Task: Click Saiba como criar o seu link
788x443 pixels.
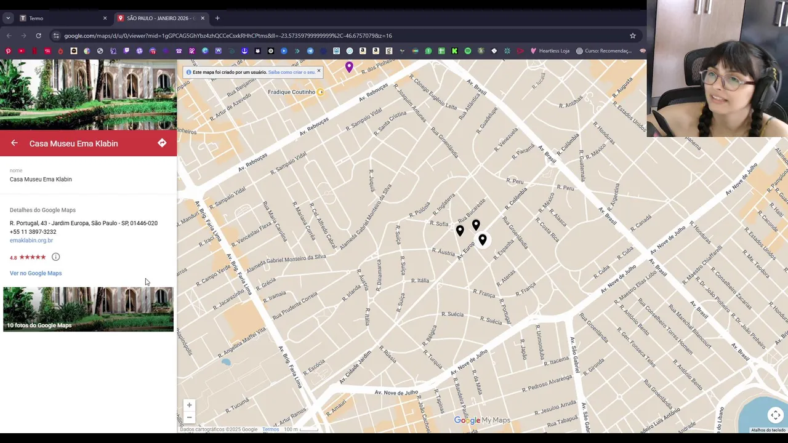Action: tap(291, 72)
